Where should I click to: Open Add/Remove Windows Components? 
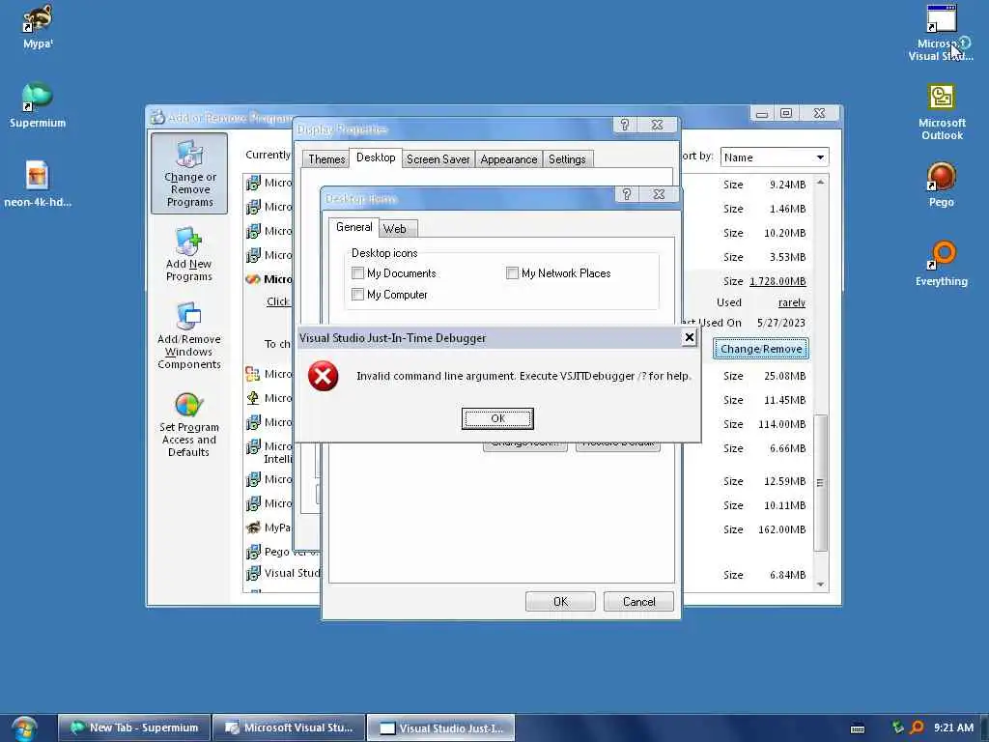click(x=188, y=335)
